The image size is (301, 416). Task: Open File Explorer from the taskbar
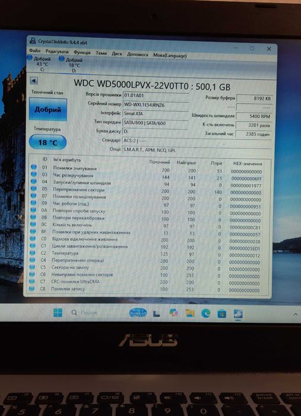tap(190, 313)
